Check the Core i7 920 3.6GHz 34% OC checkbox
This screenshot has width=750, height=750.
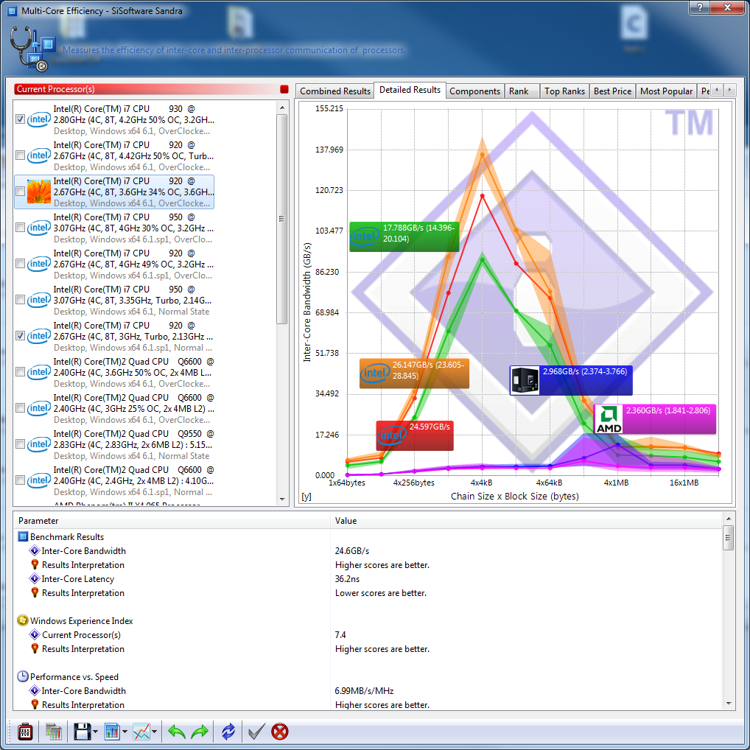20,192
